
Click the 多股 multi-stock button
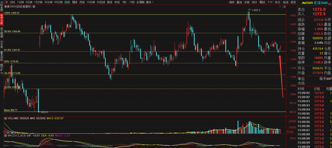pyautogui.click(x=247, y=2)
